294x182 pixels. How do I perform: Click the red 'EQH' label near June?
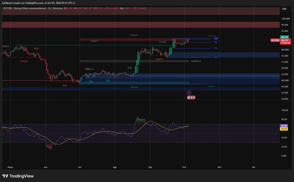(36, 49)
